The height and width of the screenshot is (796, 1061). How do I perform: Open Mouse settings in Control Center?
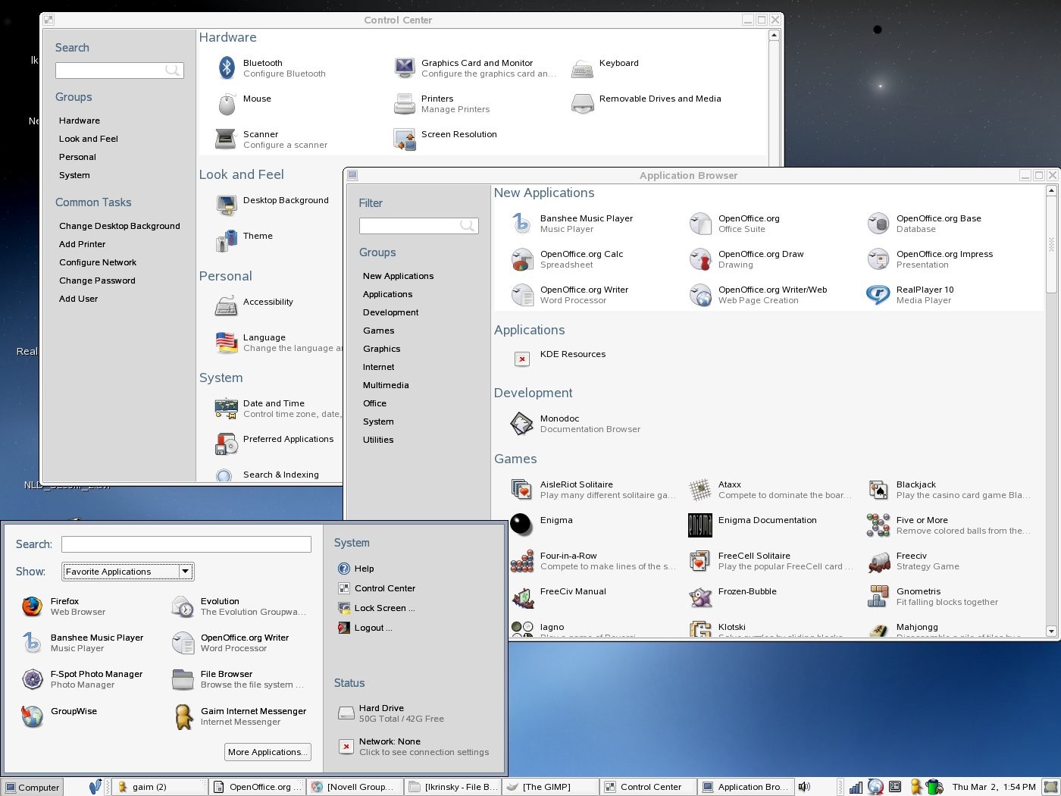[x=227, y=104]
